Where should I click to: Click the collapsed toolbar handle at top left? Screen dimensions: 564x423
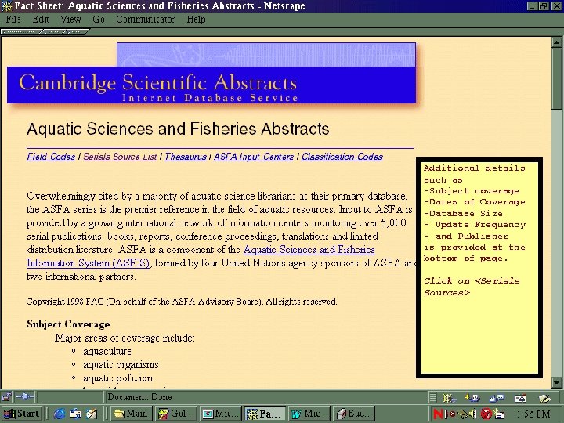pyautogui.click(x=21, y=32)
